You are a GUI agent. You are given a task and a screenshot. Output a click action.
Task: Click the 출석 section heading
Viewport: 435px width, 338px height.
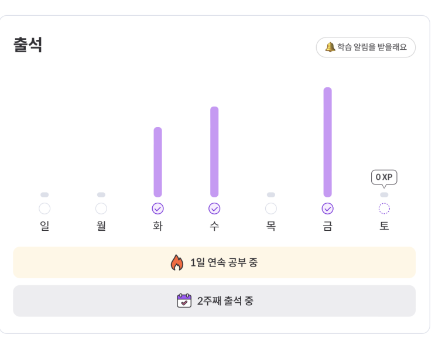tap(28, 45)
